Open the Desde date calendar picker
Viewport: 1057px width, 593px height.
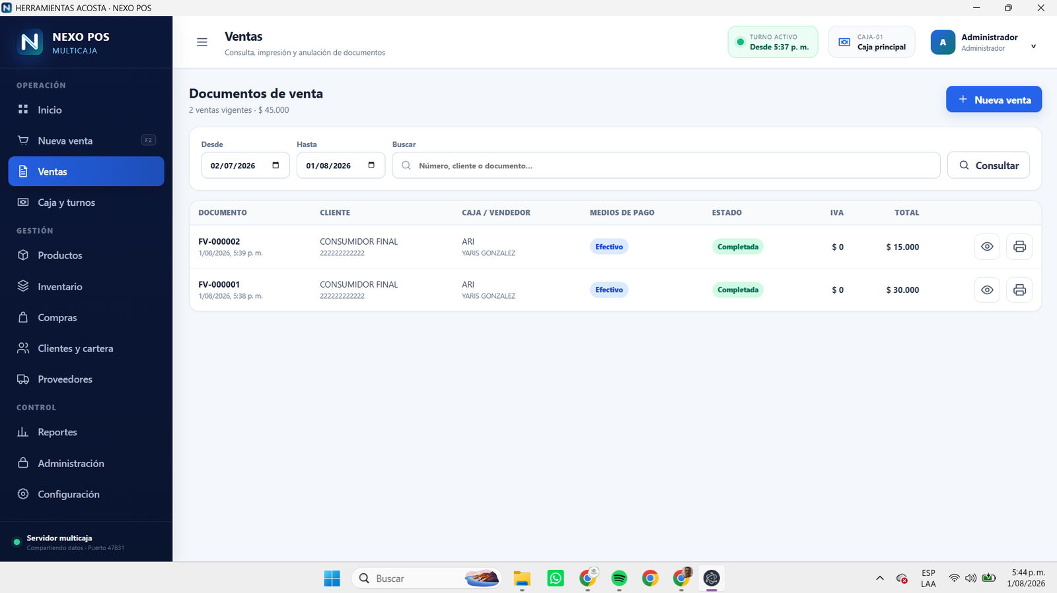pyautogui.click(x=275, y=166)
